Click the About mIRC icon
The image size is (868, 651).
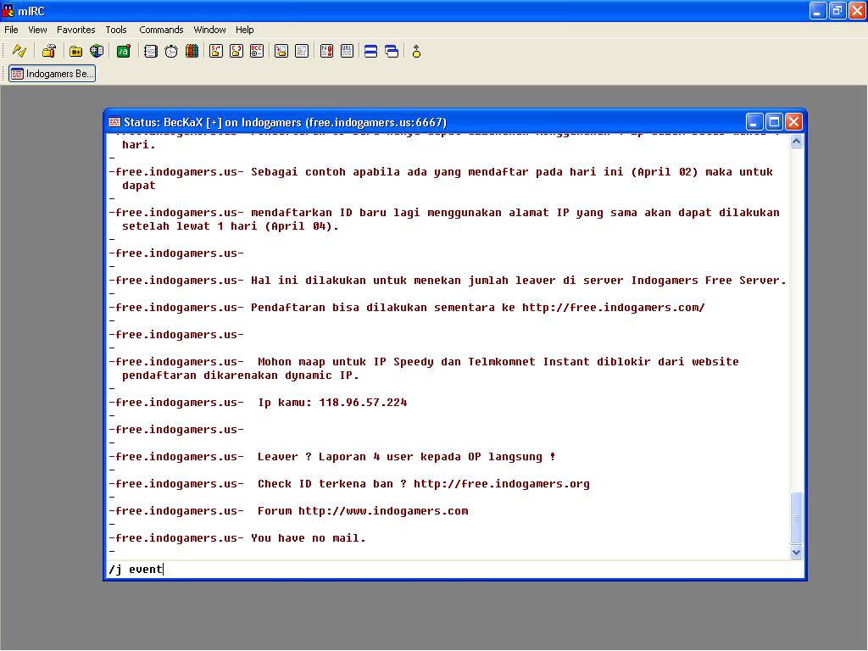click(416, 52)
